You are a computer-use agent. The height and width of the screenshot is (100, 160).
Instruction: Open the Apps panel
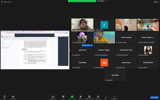click(105, 97)
